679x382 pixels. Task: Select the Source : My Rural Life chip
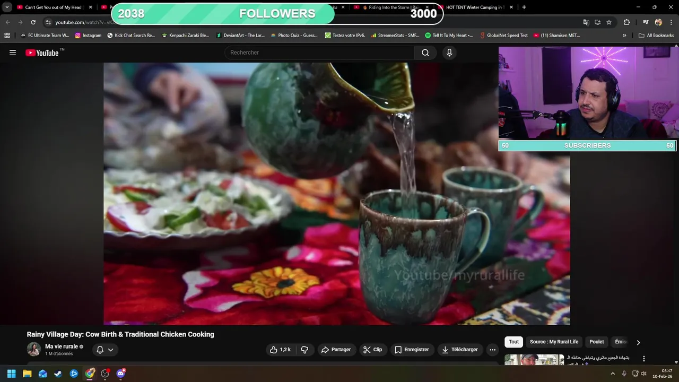point(554,342)
